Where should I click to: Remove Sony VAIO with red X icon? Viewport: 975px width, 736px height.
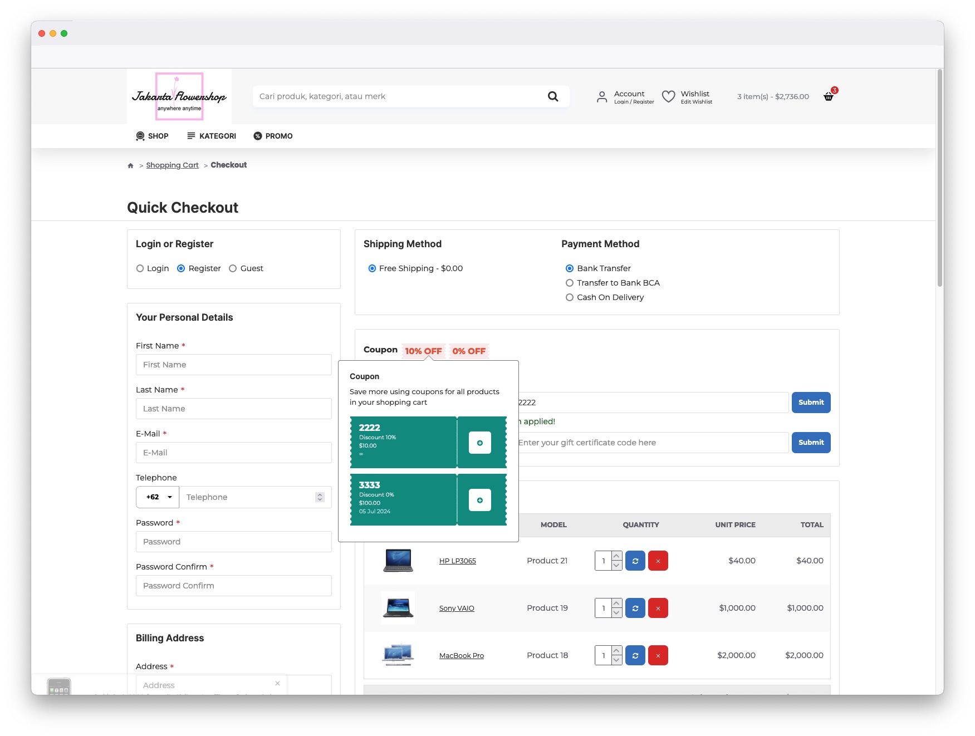658,608
